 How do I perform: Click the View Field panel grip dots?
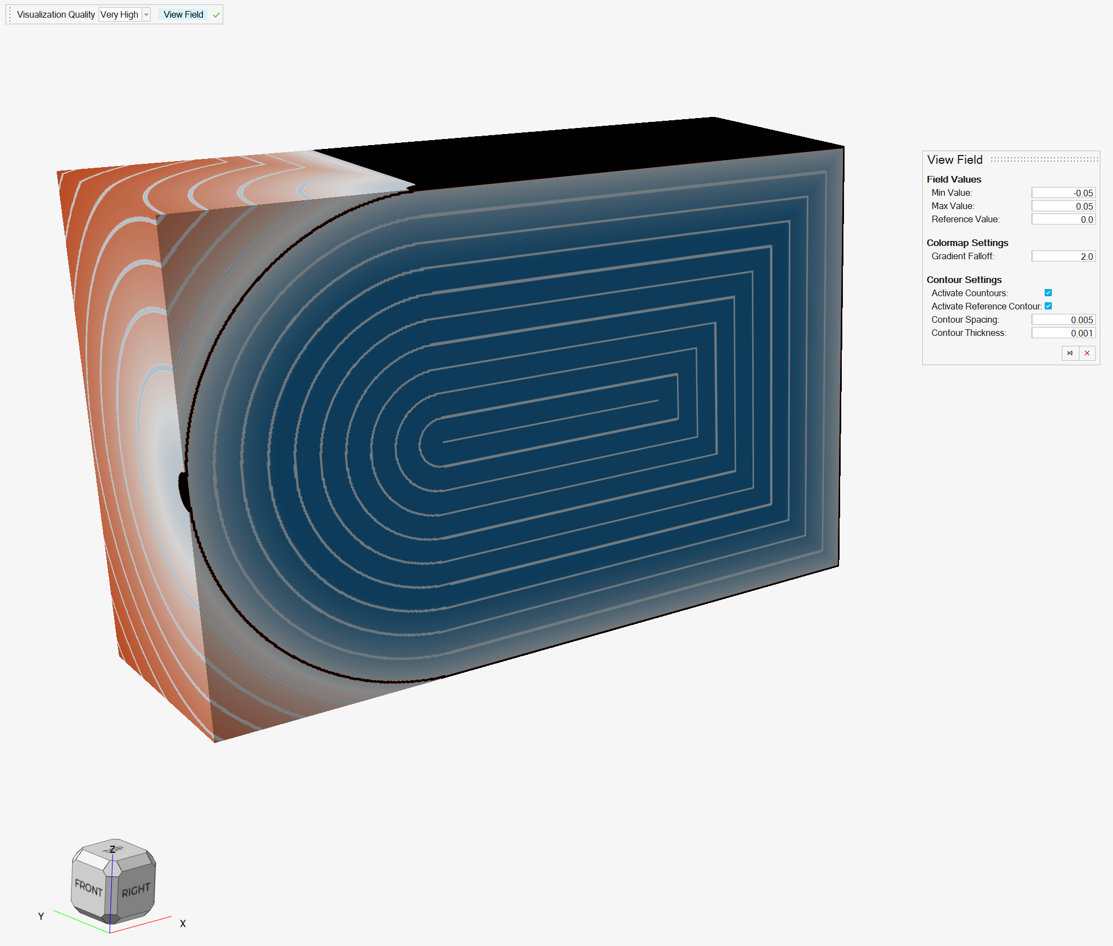[x=1044, y=159]
